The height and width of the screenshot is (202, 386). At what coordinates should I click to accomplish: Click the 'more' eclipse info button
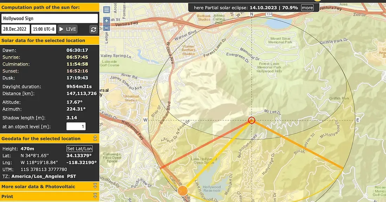click(x=307, y=8)
